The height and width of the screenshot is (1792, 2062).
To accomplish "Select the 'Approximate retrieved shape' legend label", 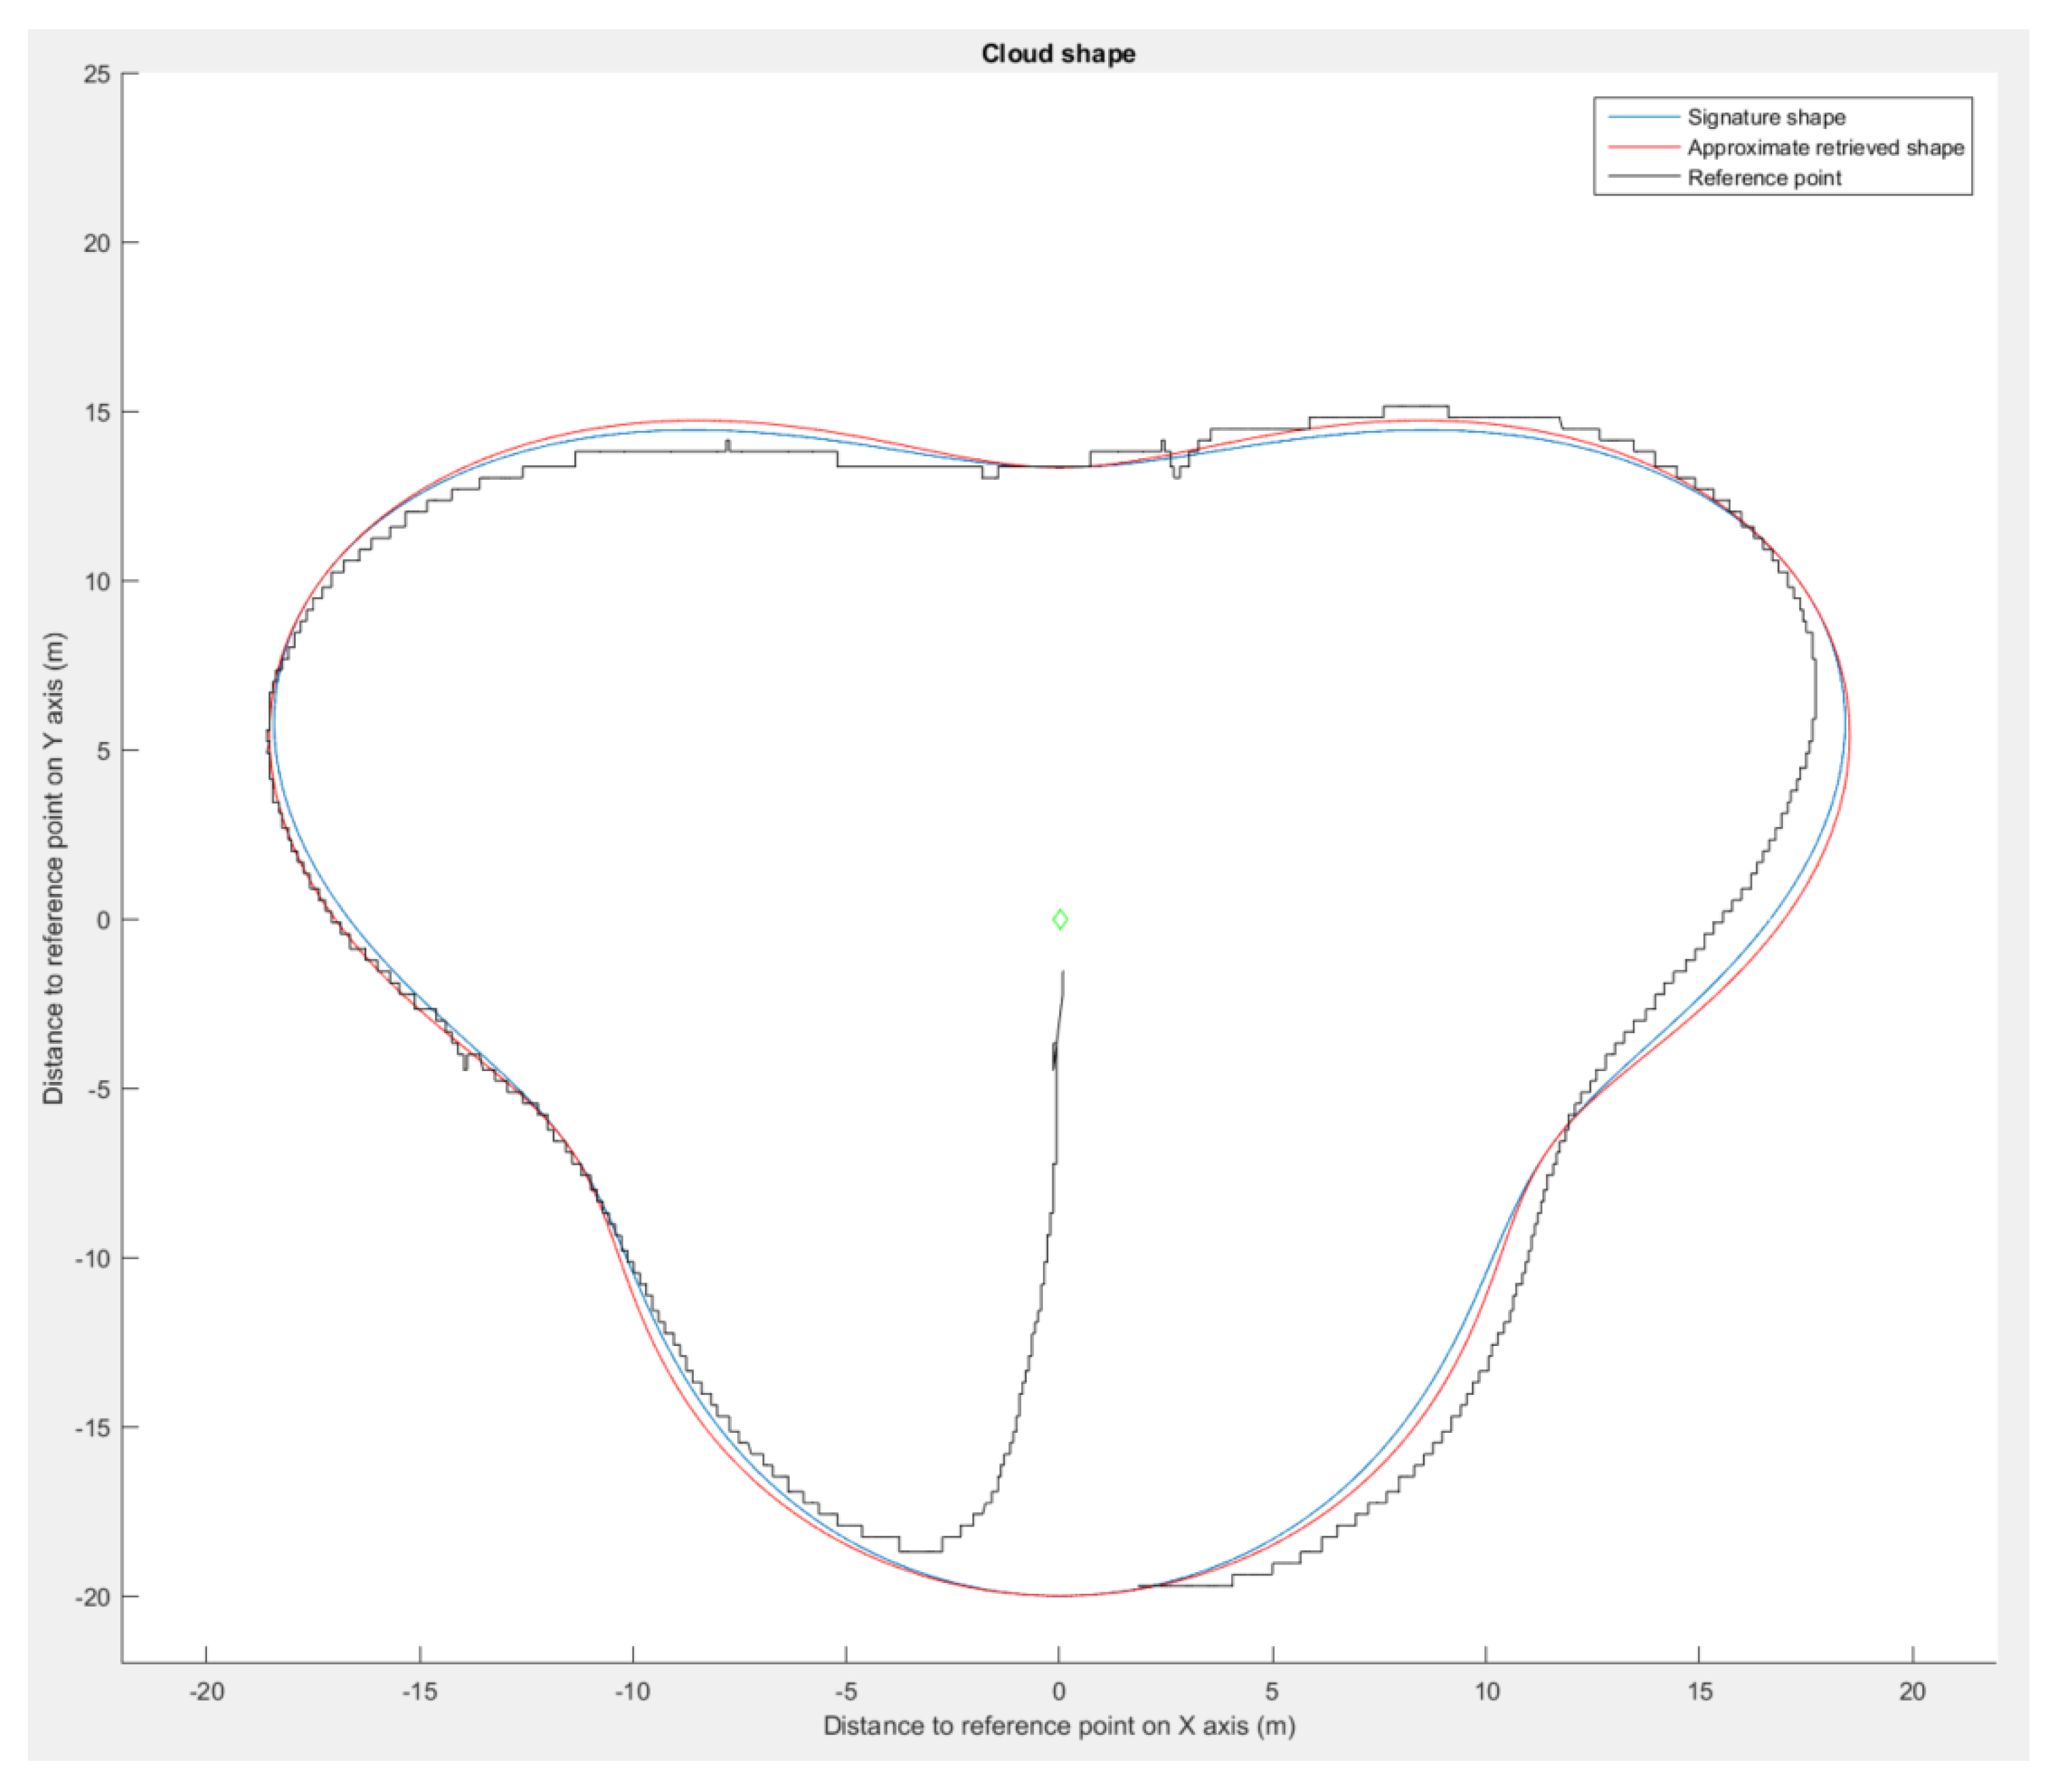I will point(1825,147).
